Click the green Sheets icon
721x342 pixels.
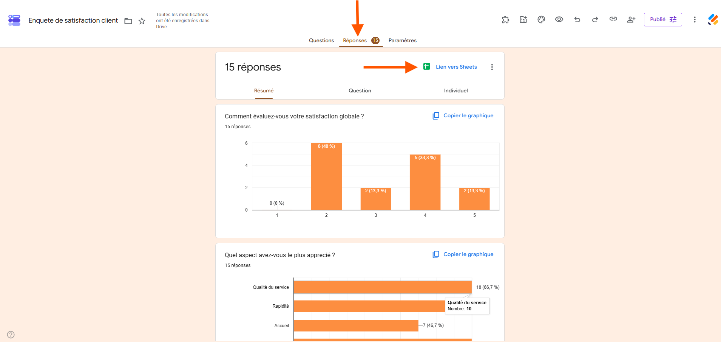coord(427,67)
